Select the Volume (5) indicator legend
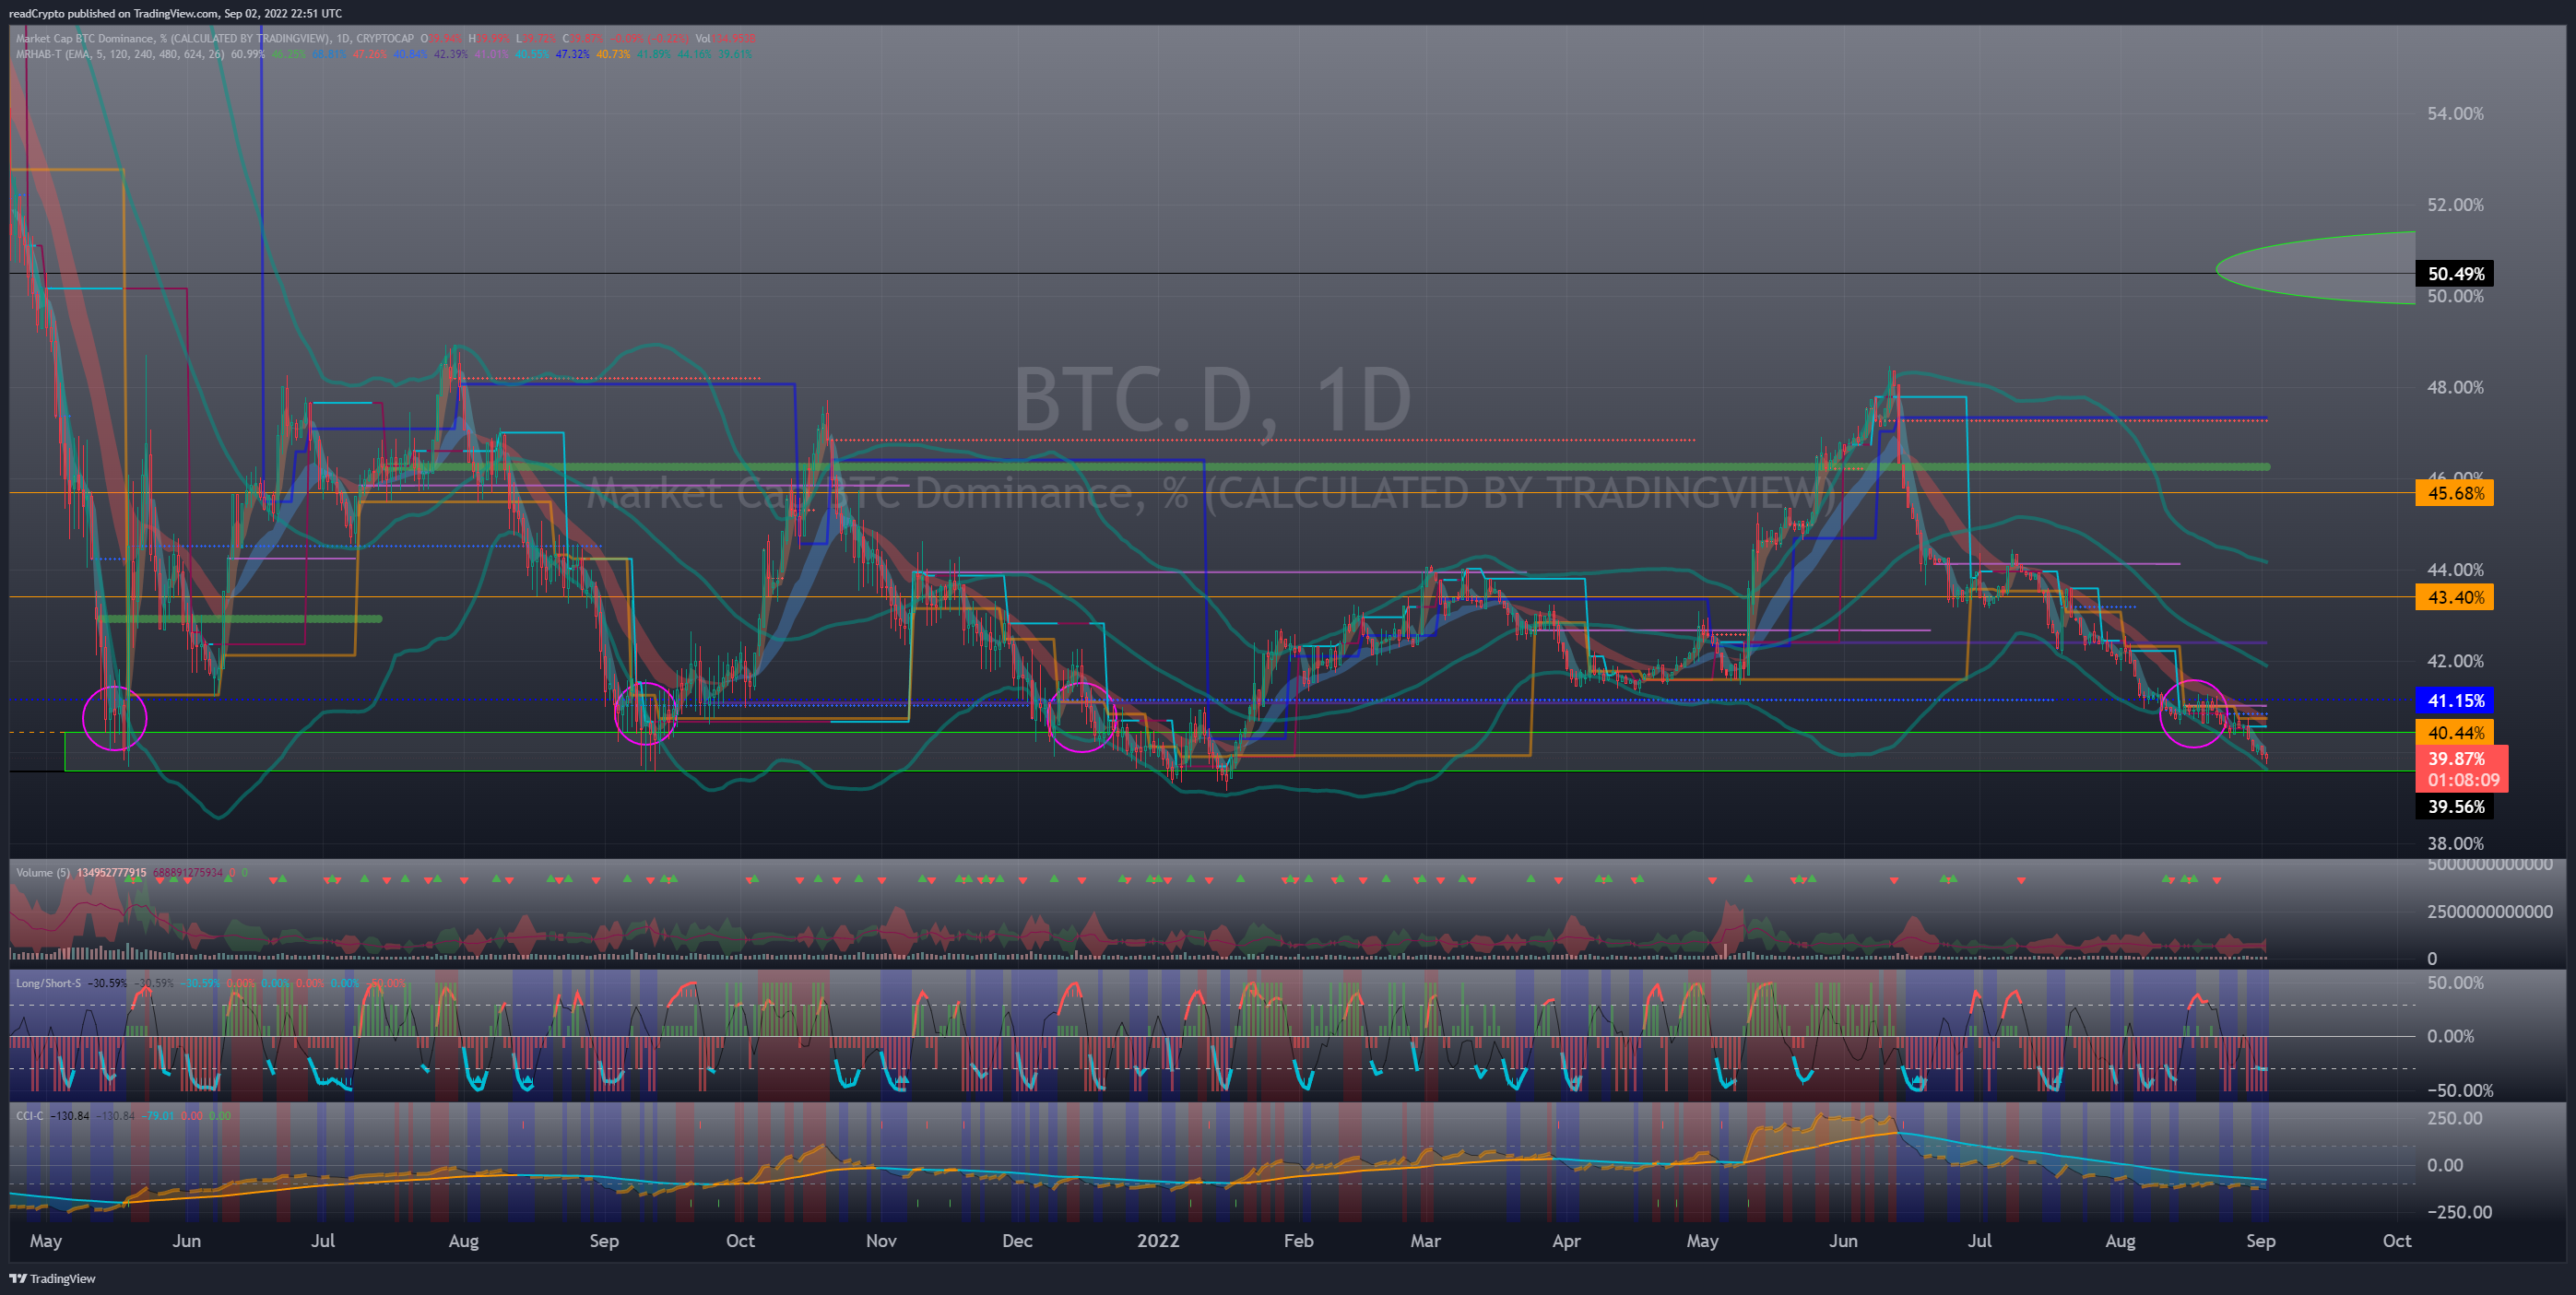Screen dimensions: 2576x1295 [43, 873]
